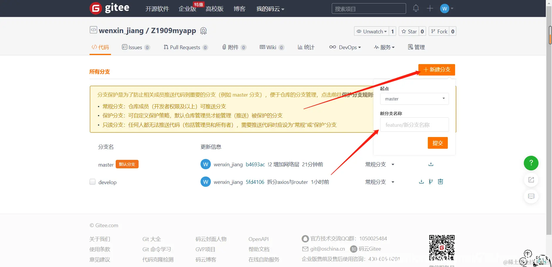Tick the develop branch checkbox
The height and width of the screenshot is (267, 552).
click(x=92, y=182)
